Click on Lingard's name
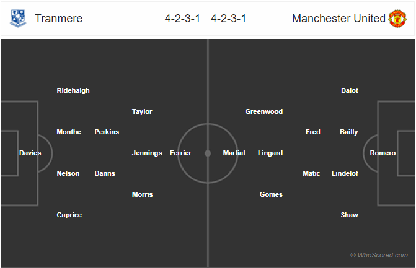Screen dimensions: 416x268 pyautogui.click(x=270, y=153)
